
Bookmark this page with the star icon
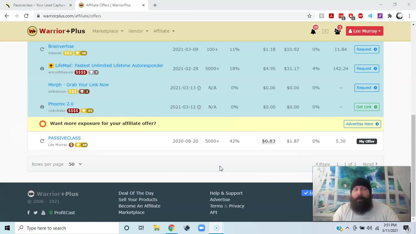(x=309, y=16)
